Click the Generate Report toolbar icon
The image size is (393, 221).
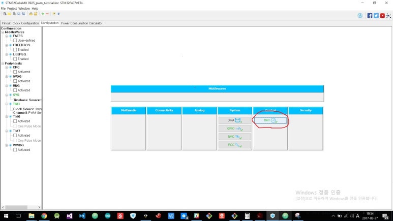pos(31,14)
